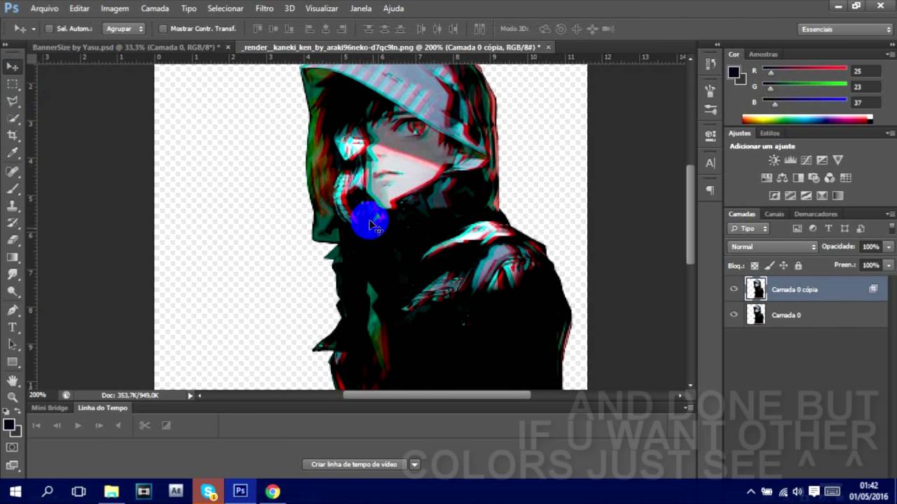Add a Channel Mixer adjustment
Viewport: 897px width, 504px height.
(x=830, y=178)
